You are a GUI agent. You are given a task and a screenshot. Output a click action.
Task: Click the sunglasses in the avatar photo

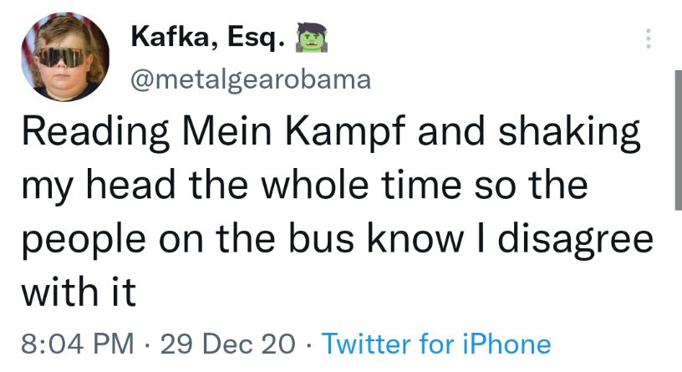[62, 58]
